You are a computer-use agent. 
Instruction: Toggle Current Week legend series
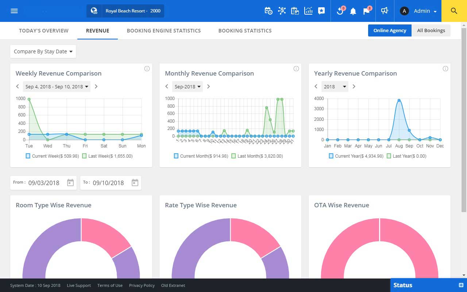click(x=52, y=156)
